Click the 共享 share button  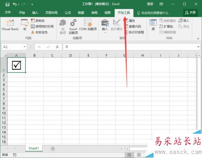click(x=190, y=13)
